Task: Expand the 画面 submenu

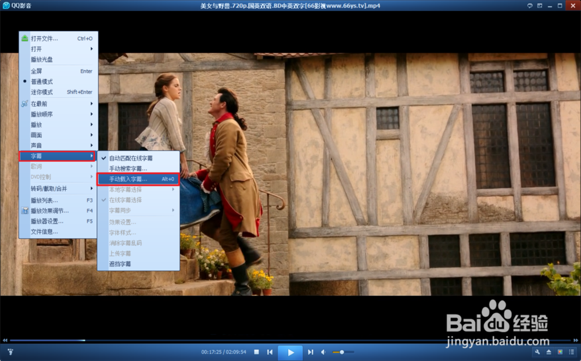Action: pos(58,135)
